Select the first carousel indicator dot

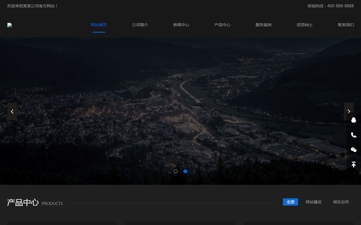[176, 171]
